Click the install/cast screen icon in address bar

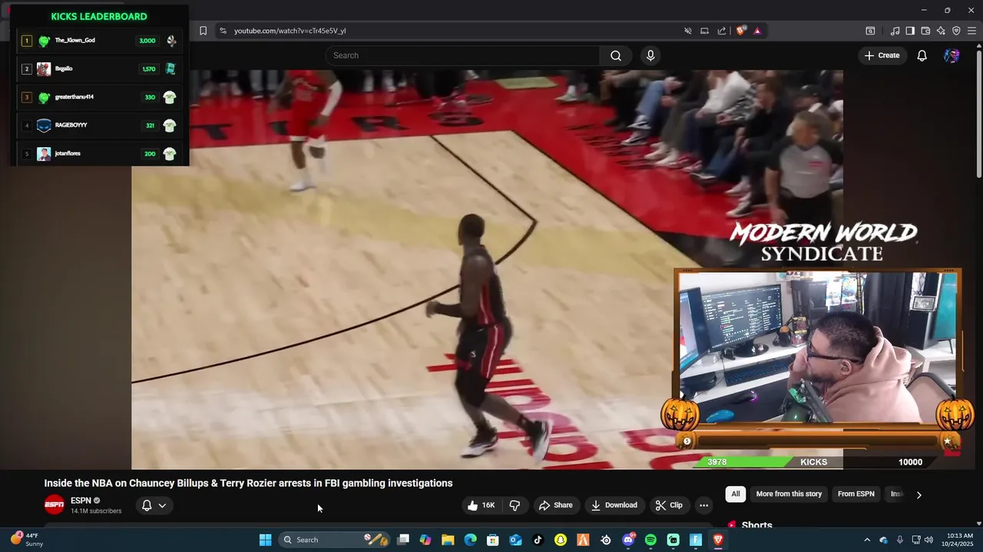coord(704,31)
